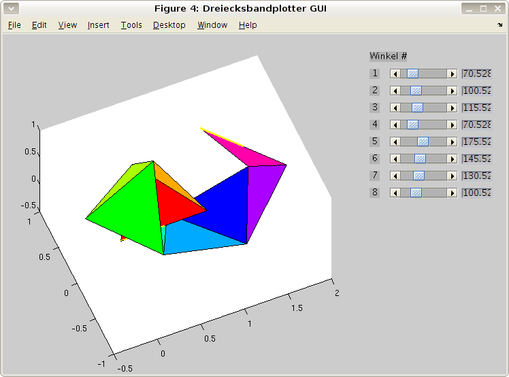Screen dimensions: 509x377
Task: Click the Winkel 4 slider thumb
Action: pyautogui.click(x=412, y=125)
